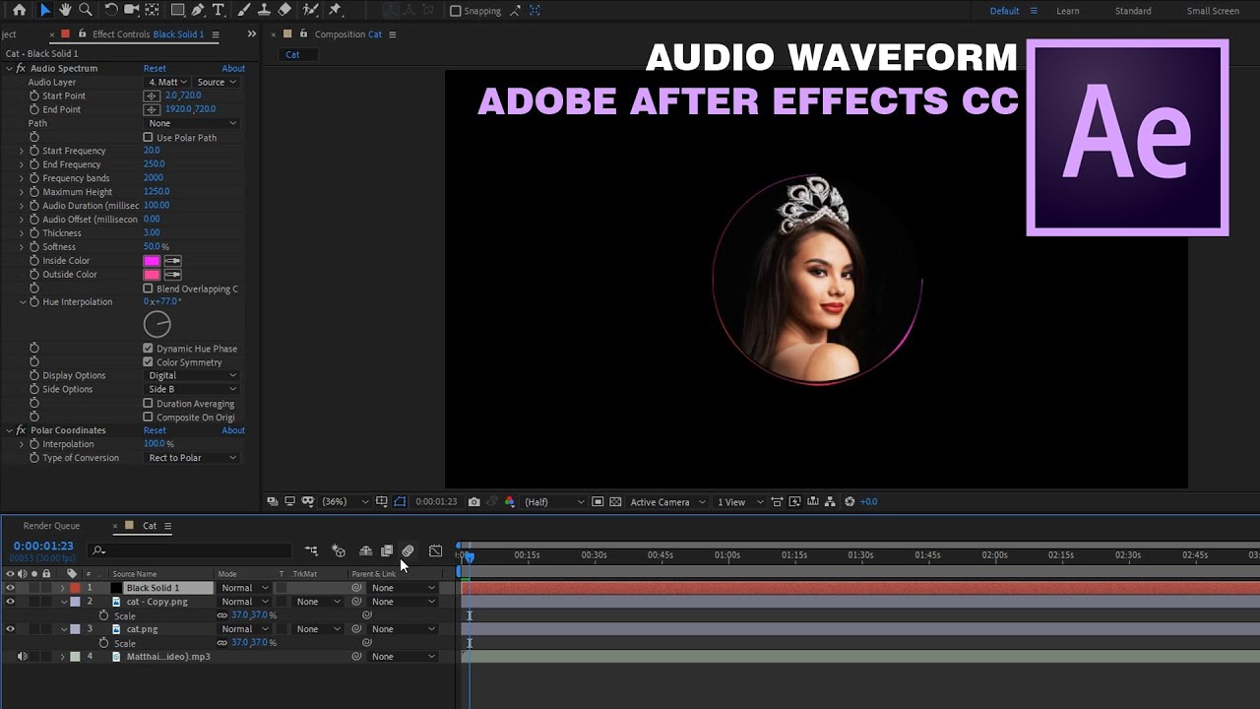Switch to the Standard workspace
This screenshot has width=1260, height=709.
point(1133,11)
